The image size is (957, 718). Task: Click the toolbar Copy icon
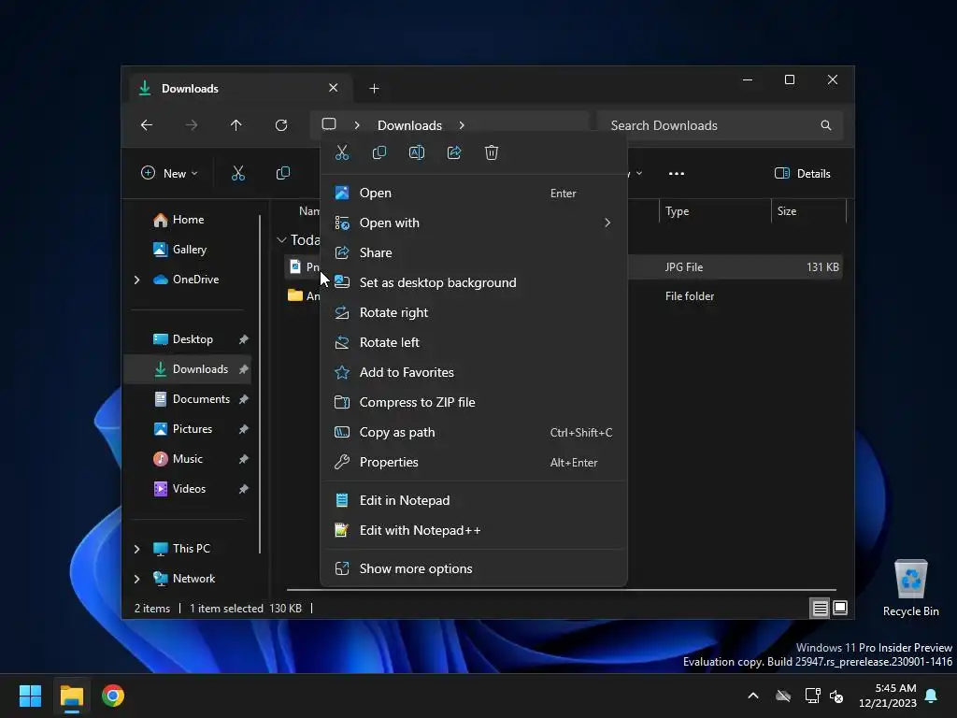(x=283, y=173)
